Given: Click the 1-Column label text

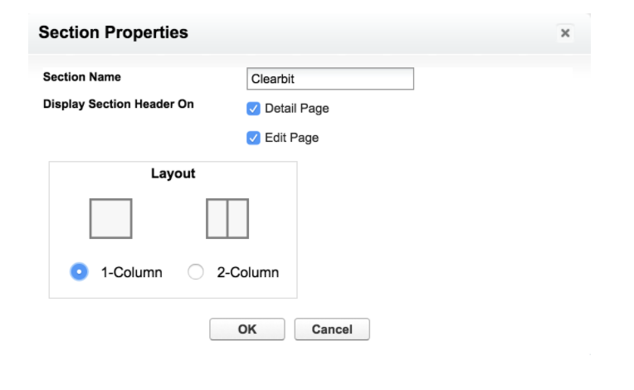Looking at the screenshot, I should click(x=131, y=272).
